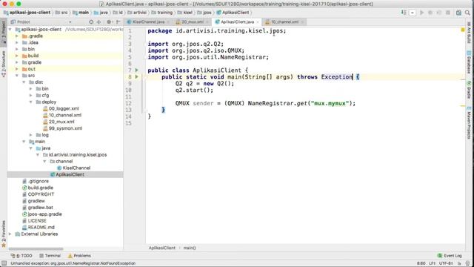Open the Ant Build side panel
Image resolution: width=474 pixels, height=267 pixels.
[469, 33]
